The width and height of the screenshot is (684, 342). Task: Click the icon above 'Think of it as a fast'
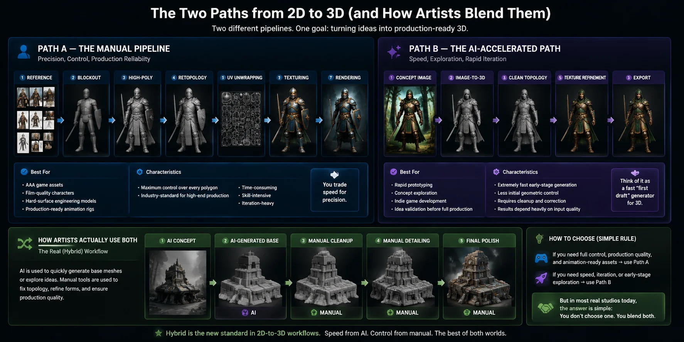[635, 173]
